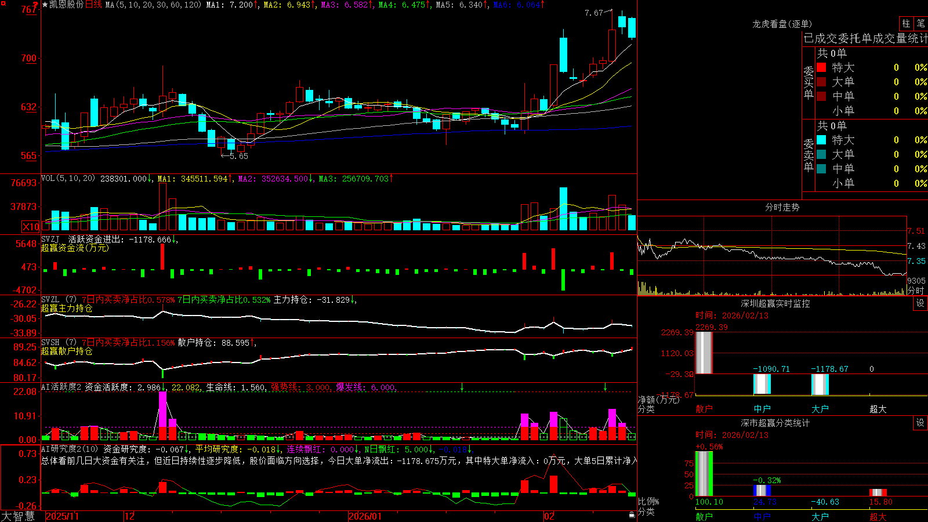Viewport: 928px width, 522px height.
Task: Jump to the 2025/11 timeline marker
Action: tap(62, 516)
